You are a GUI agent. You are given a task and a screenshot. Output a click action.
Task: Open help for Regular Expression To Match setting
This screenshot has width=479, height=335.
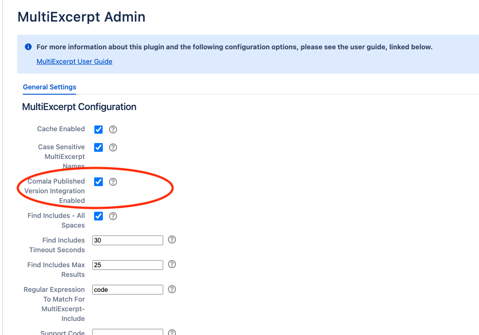point(172,289)
